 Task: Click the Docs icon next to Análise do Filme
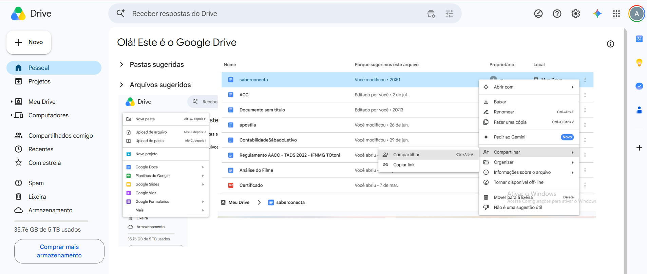click(x=231, y=170)
